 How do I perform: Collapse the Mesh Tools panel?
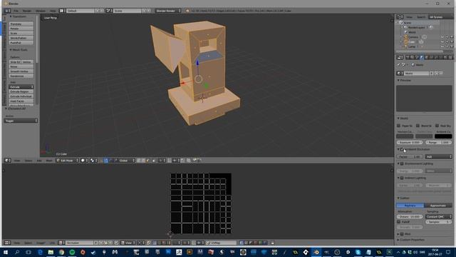pyautogui.click(x=19, y=50)
